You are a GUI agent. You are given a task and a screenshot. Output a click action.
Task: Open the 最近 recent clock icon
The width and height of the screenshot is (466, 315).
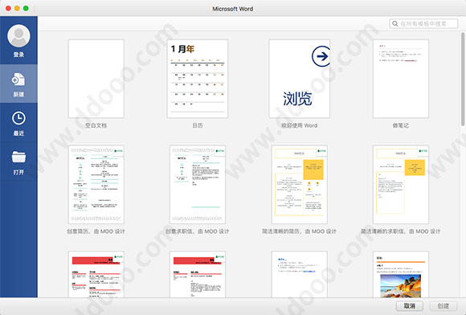click(x=18, y=118)
